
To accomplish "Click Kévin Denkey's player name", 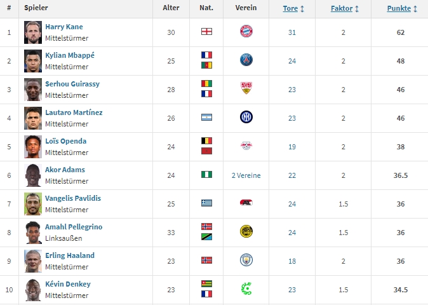I will (67, 284).
